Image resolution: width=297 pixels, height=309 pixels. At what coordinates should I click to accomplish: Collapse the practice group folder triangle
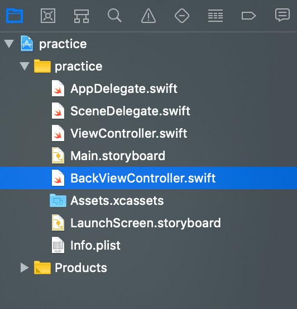25,66
